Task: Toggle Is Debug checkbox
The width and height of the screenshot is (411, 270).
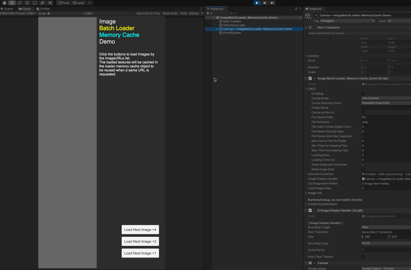Action: point(363,93)
